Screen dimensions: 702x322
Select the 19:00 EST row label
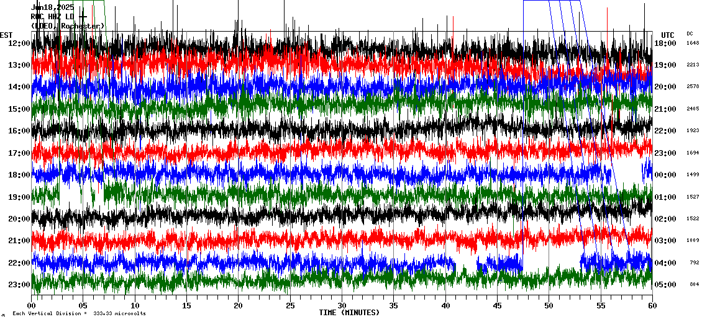point(19,197)
